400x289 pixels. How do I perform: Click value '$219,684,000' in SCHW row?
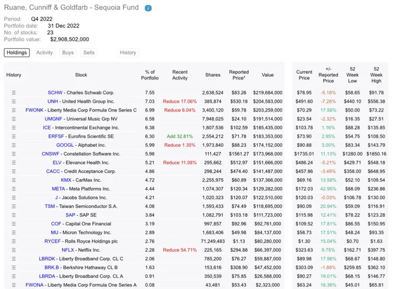pyautogui.click(x=268, y=93)
